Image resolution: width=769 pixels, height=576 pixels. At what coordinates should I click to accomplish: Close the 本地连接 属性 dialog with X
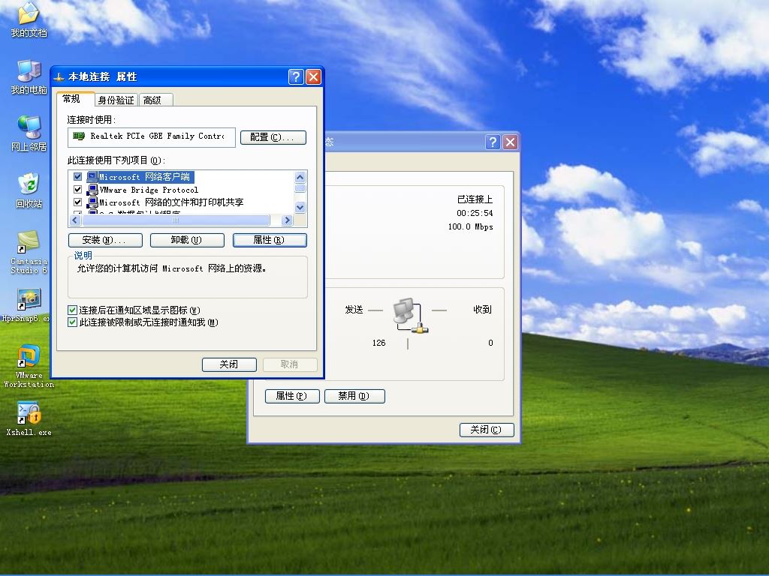point(313,77)
